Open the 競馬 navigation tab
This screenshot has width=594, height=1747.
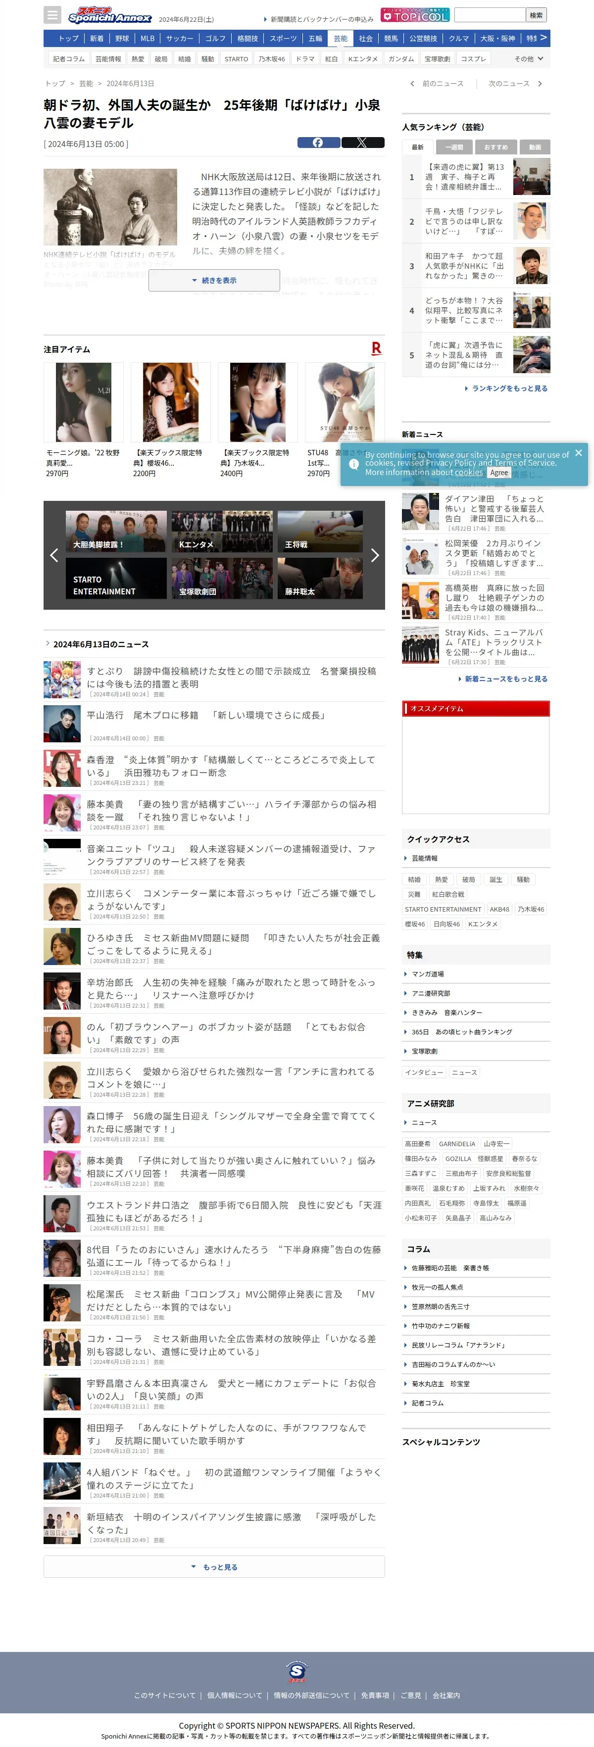[391, 39]
